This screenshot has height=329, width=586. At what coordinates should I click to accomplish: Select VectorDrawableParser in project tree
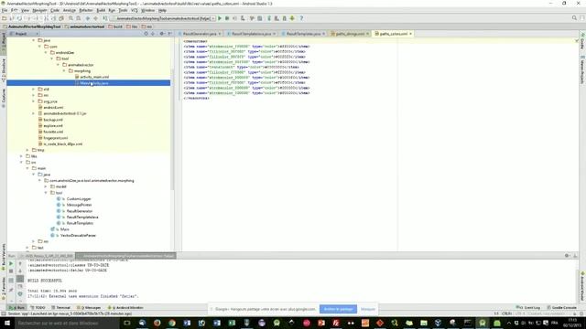coord(74,236)
